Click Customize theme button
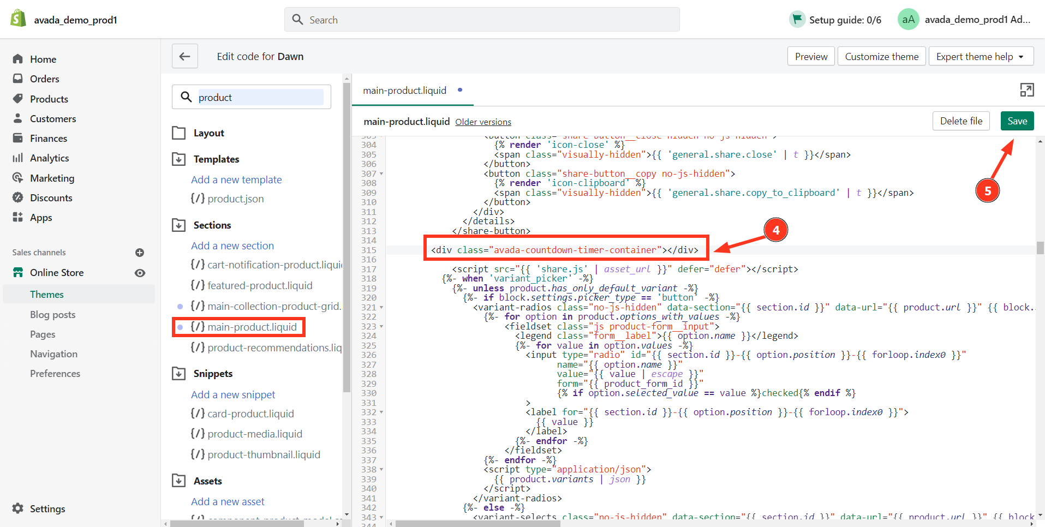Screen dimensions: 1045x527 [x=881, y=56]
